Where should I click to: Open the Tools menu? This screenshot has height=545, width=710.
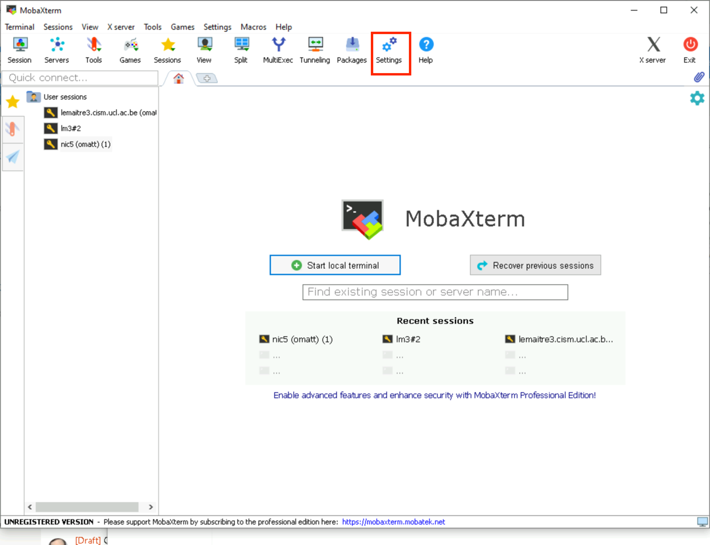tap(153, 27)
